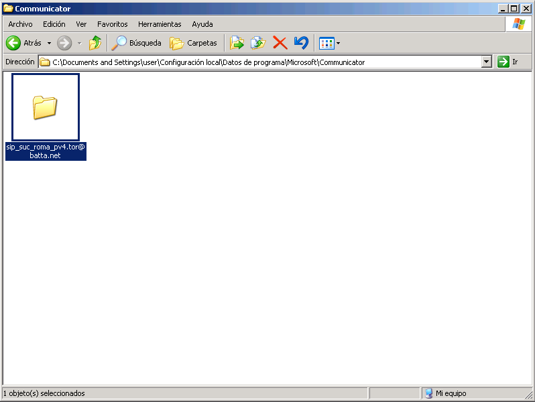Click the resize grip in the status bar corner
535x402 pixels.
click(x=528, y=395)
